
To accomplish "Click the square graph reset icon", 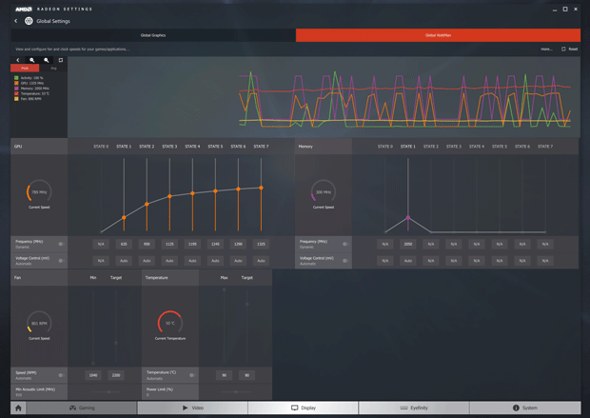I will pyautogui.click(x=61, y=60).
